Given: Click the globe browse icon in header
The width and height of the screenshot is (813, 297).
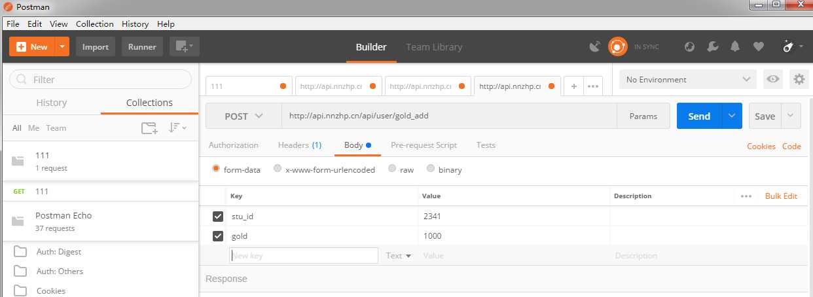Looking at the screenshot, I should [x=689, y=46].
